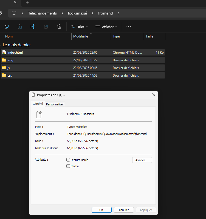Viewport: 206px width, 219px height.
Task: Confirm the dialog with the OK button
Action: [101, 210]
